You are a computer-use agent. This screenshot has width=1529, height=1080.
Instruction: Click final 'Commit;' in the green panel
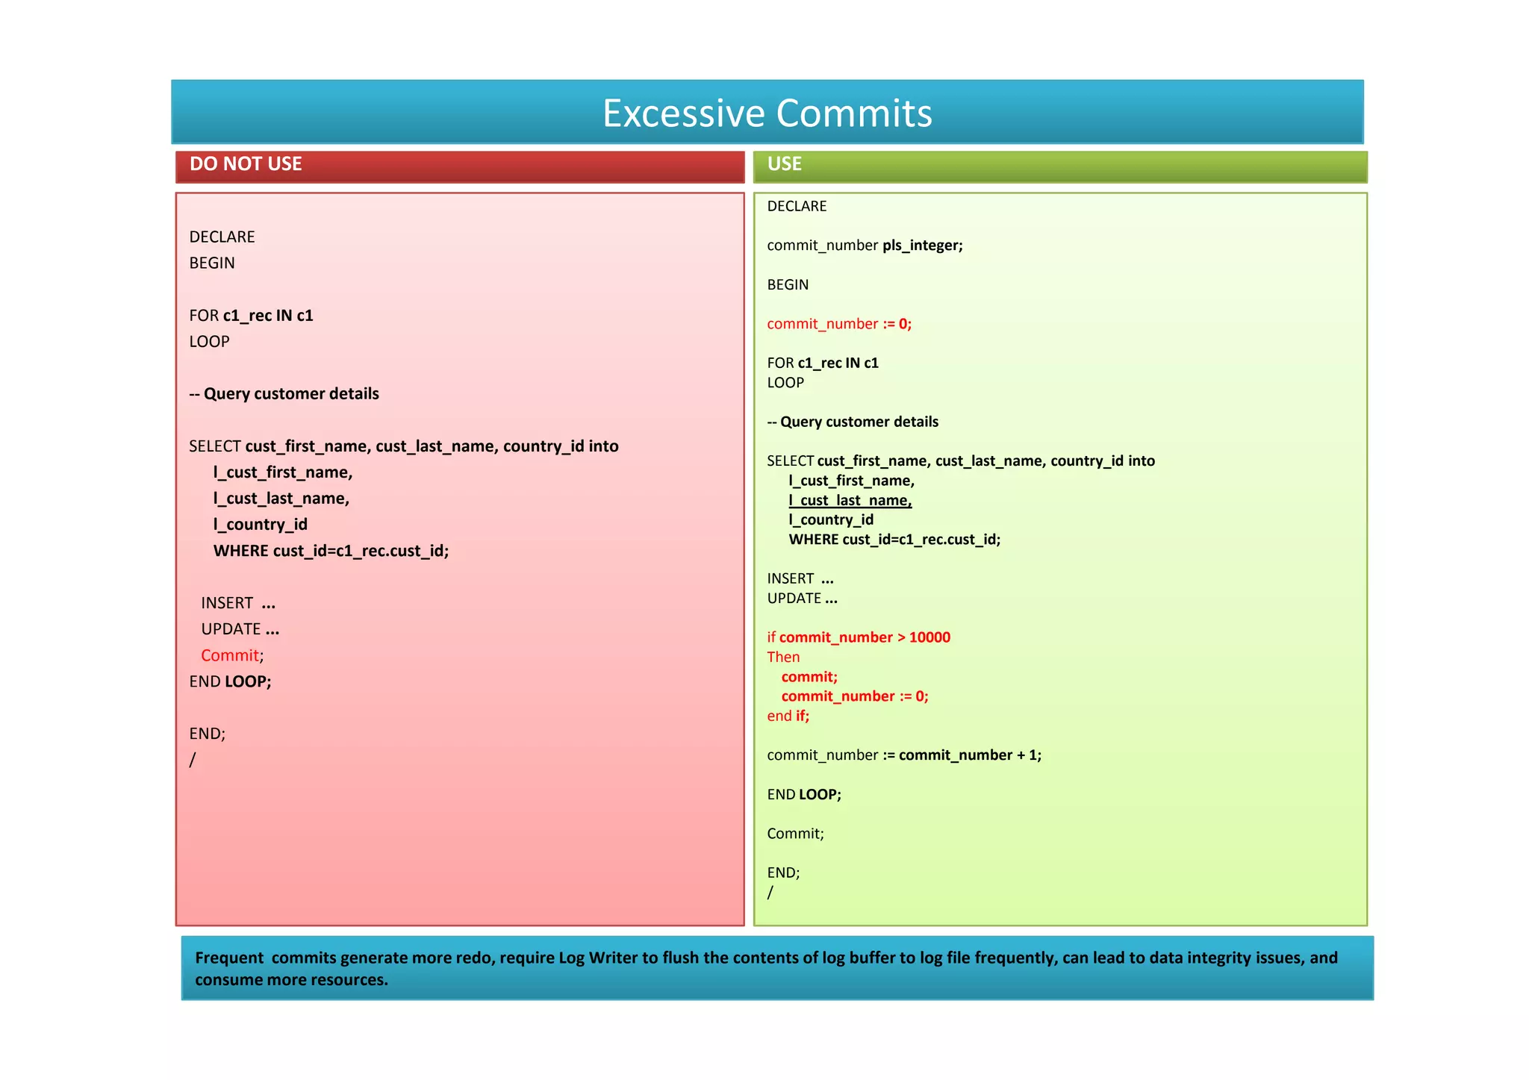click(x=795, y=834)
